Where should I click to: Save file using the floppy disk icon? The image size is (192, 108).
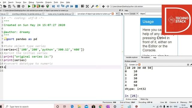10,6
